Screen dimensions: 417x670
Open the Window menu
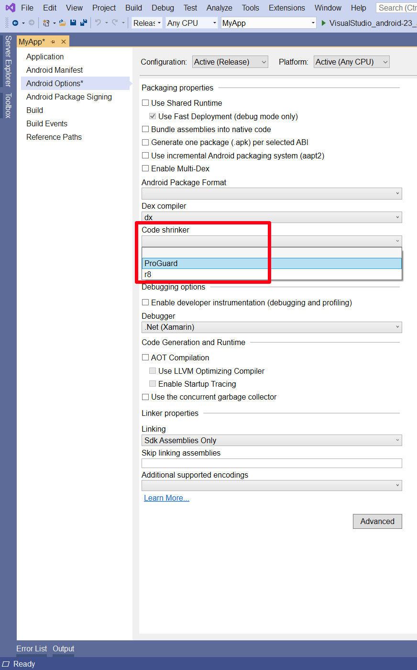click(x=328, y=8)
